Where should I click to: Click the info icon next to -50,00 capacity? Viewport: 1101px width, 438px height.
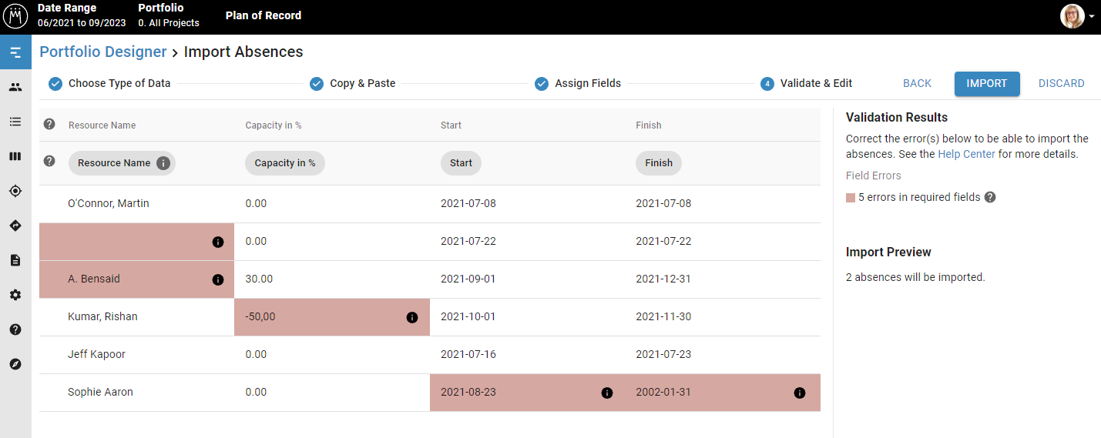tap(412, 317)
